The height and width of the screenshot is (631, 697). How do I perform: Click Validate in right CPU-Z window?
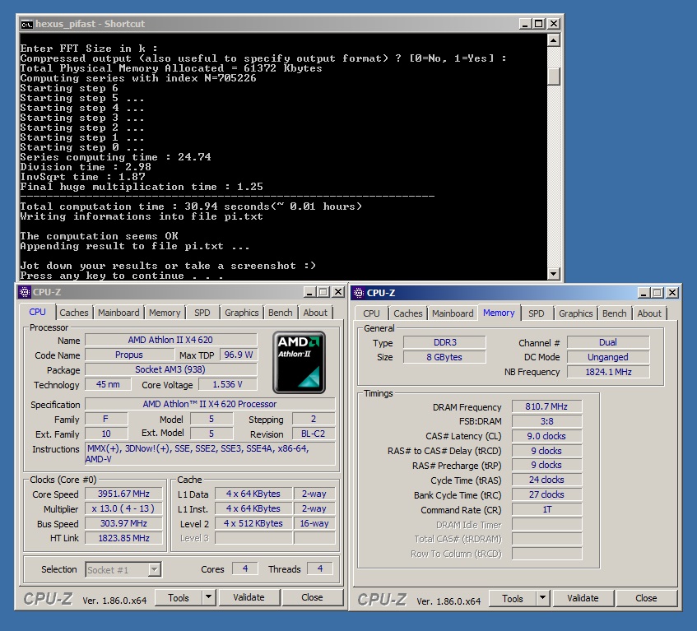(583, 598)
